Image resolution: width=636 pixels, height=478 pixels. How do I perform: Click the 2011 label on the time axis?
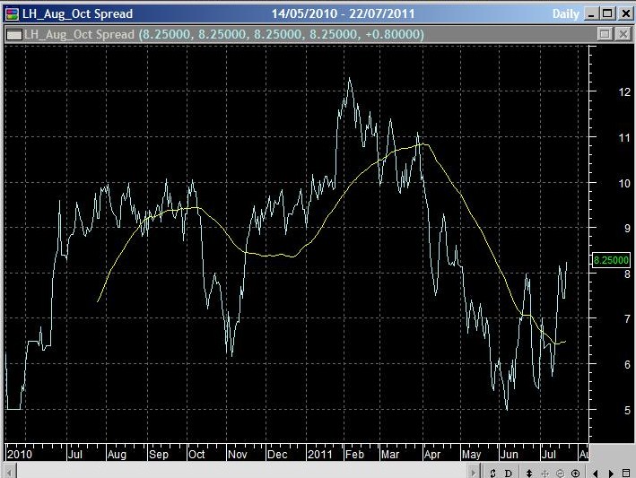(320, 454)
